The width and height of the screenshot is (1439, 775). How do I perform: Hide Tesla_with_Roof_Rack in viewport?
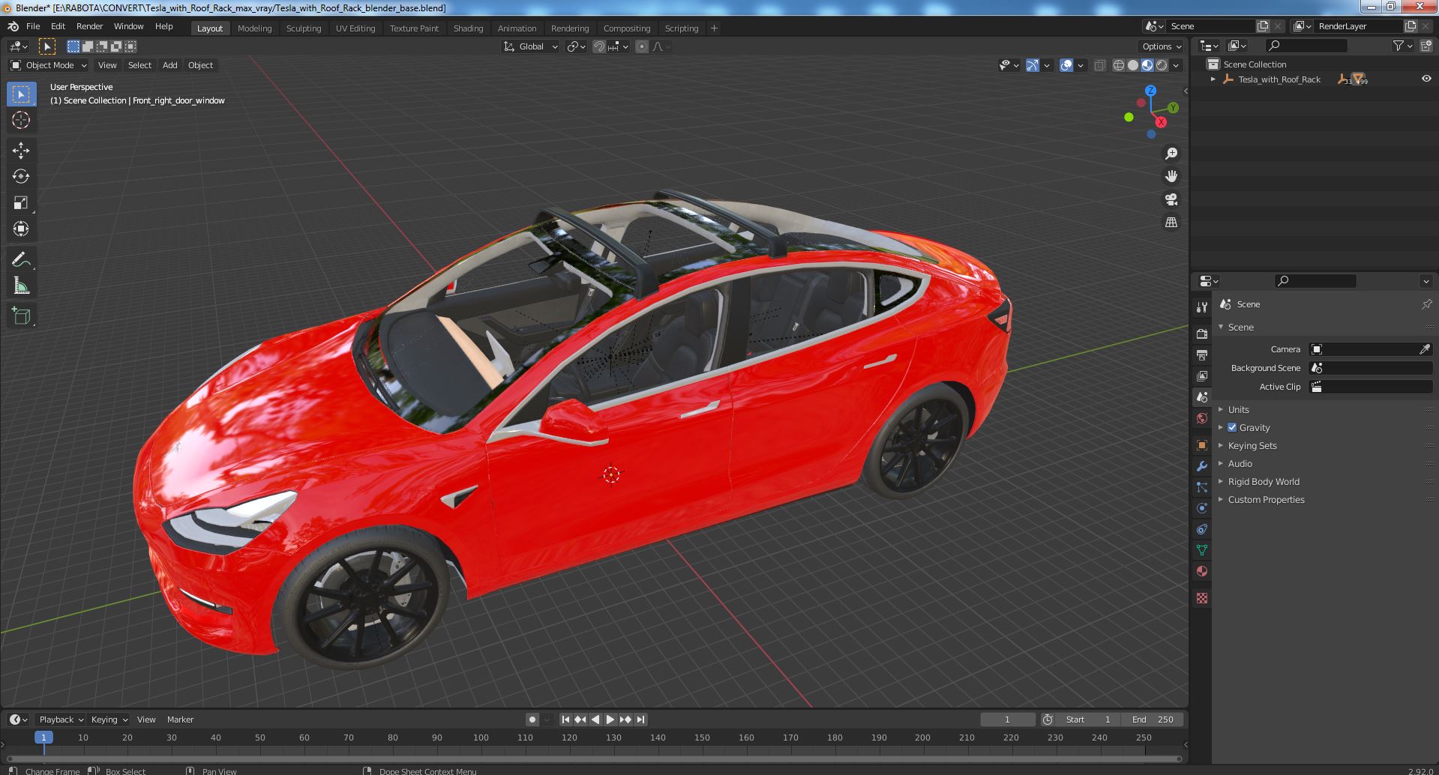(x=1426, y=79)
